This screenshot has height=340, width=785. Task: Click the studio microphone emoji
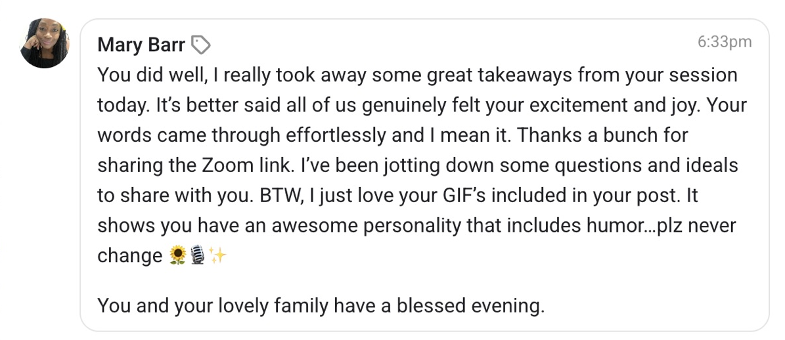pyautogui.click(x=198, y=255)
